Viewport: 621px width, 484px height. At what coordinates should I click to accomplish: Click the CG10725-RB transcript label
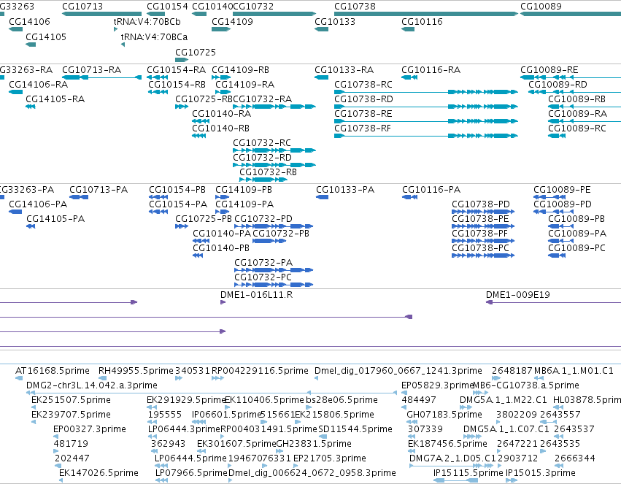[x=204, y=99]
